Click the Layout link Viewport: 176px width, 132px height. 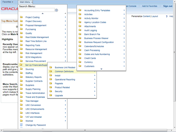155,16
